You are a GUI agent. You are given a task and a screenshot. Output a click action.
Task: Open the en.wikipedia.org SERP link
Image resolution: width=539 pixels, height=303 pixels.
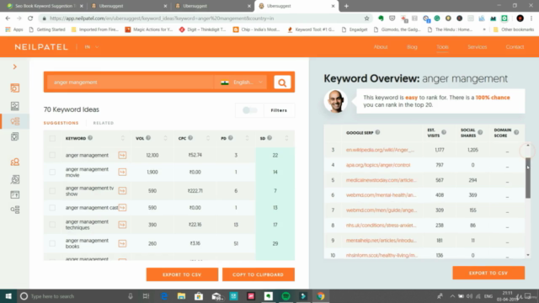(380, 150)
